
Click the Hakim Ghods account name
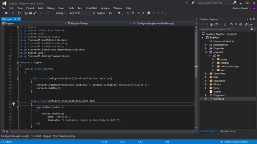(241, 8)
